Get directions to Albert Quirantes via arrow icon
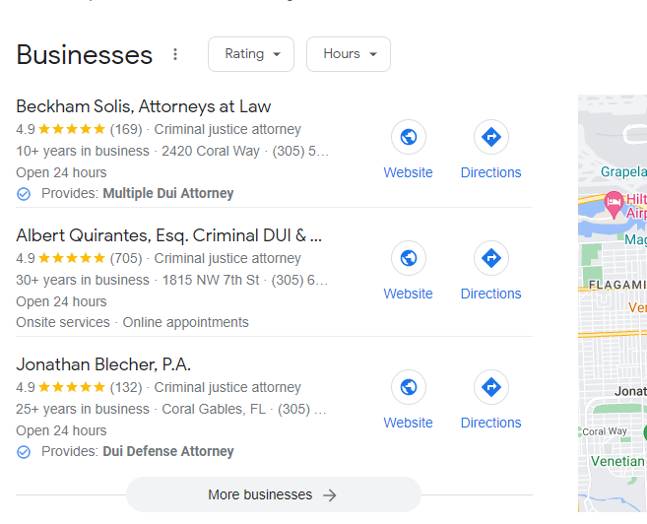The height and width of the screenshot is (524, 647). pyautogui.click(x=490, y=258)
